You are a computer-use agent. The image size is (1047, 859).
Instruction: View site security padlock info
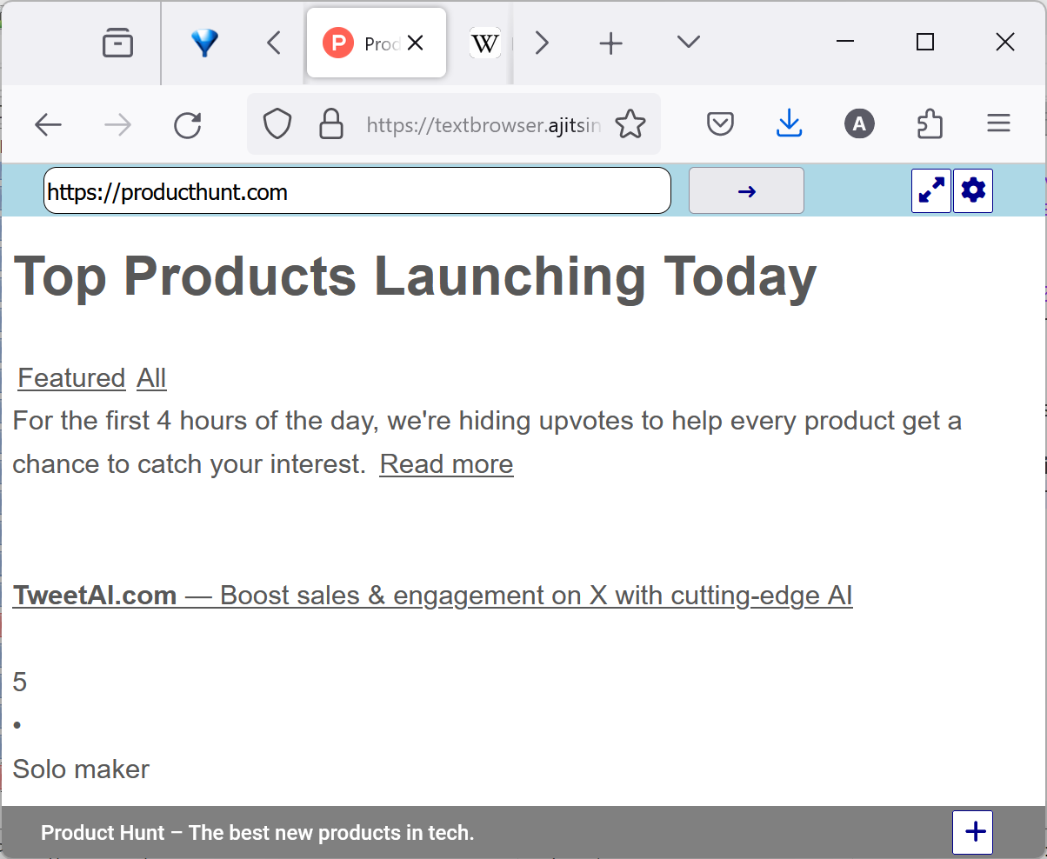pos(331,124)
